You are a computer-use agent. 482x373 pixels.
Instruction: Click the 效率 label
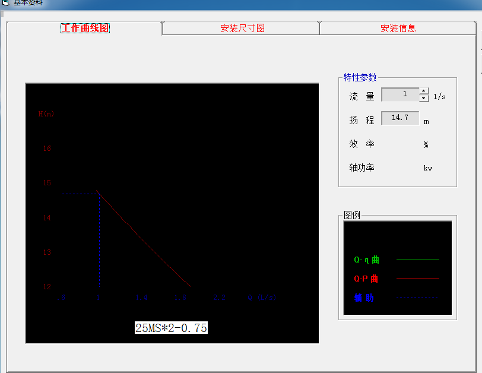pyautogui.click(x=361, y=144)
